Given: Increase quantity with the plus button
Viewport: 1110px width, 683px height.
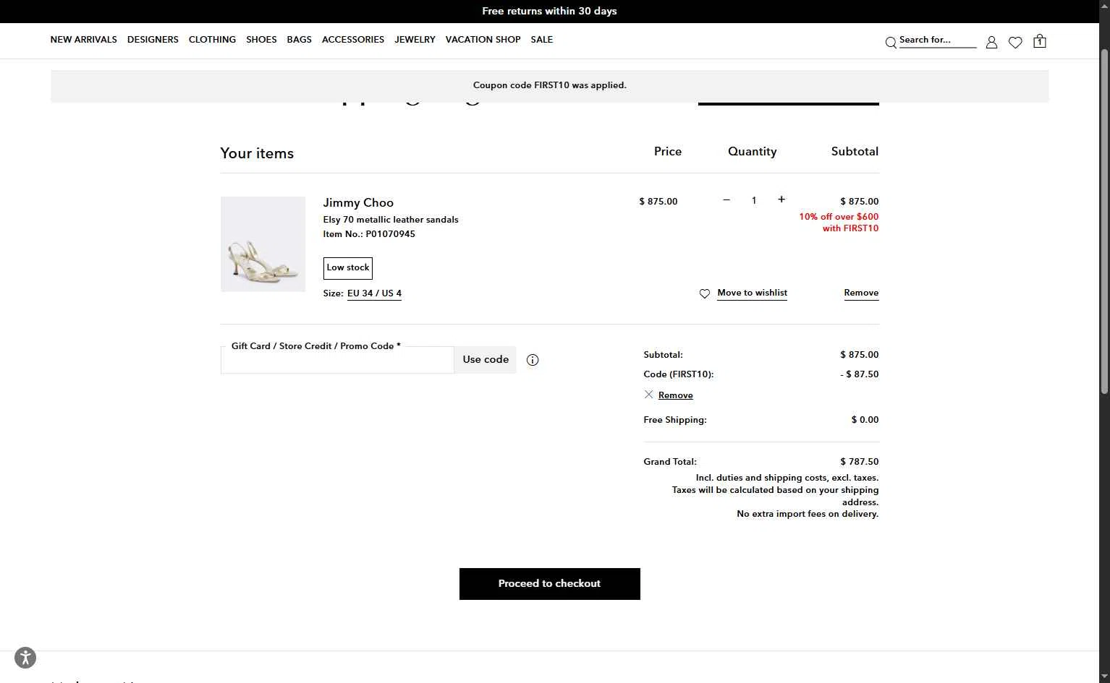Looking at the screenshot, I should click(x=781, y=199).
